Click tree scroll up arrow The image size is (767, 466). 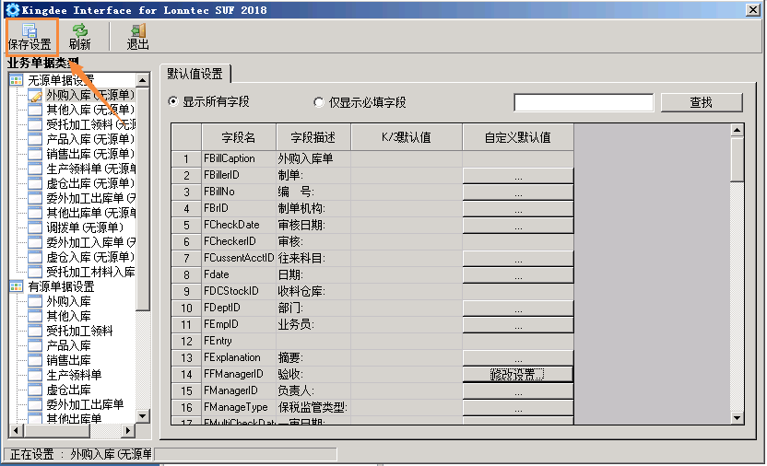142,80
